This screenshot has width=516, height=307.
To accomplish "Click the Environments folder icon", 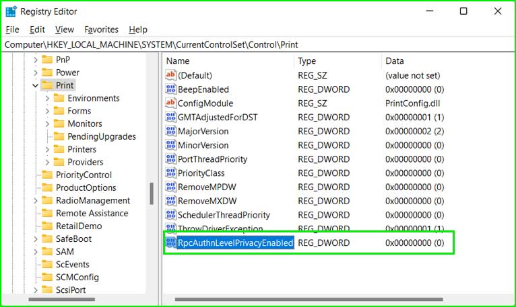I will pyautogui.click(x=59, y=98).
